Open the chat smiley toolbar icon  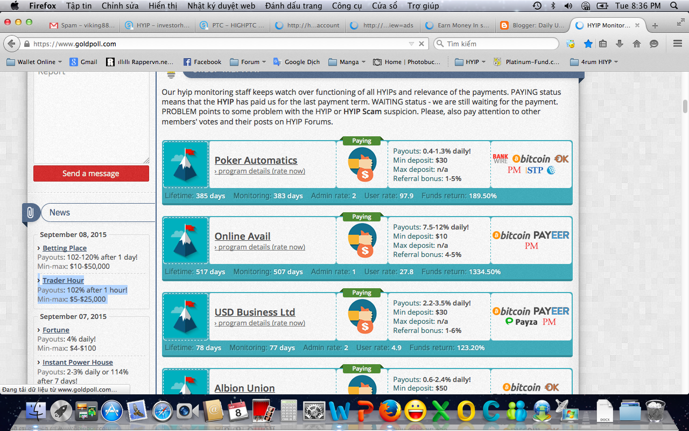tap(654, 44)
